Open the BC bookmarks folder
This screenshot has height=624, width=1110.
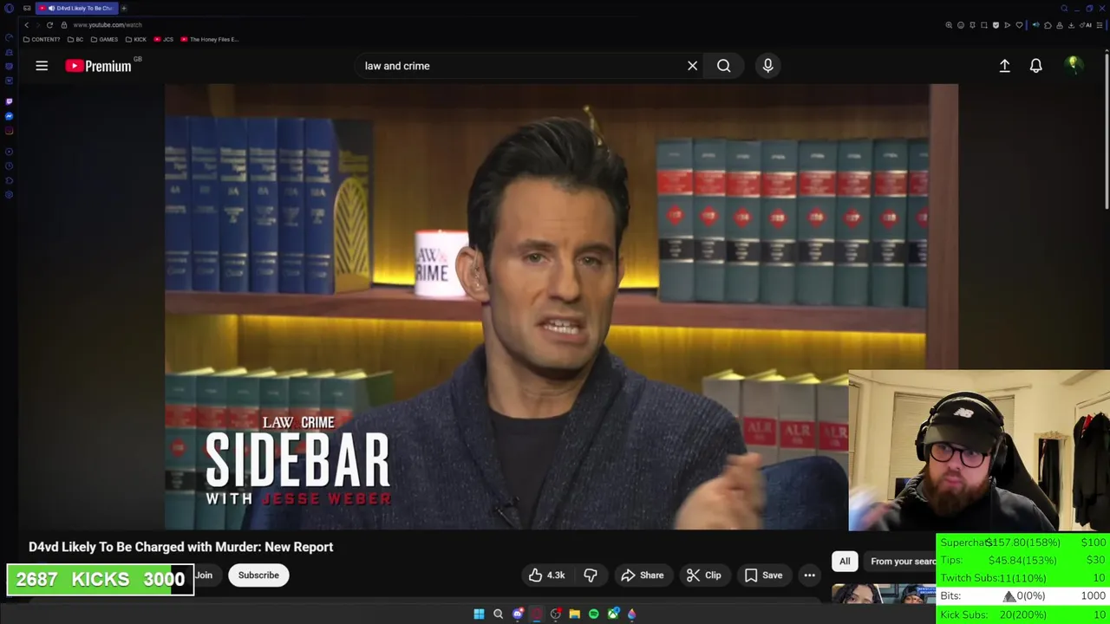[x=75, y=39]
